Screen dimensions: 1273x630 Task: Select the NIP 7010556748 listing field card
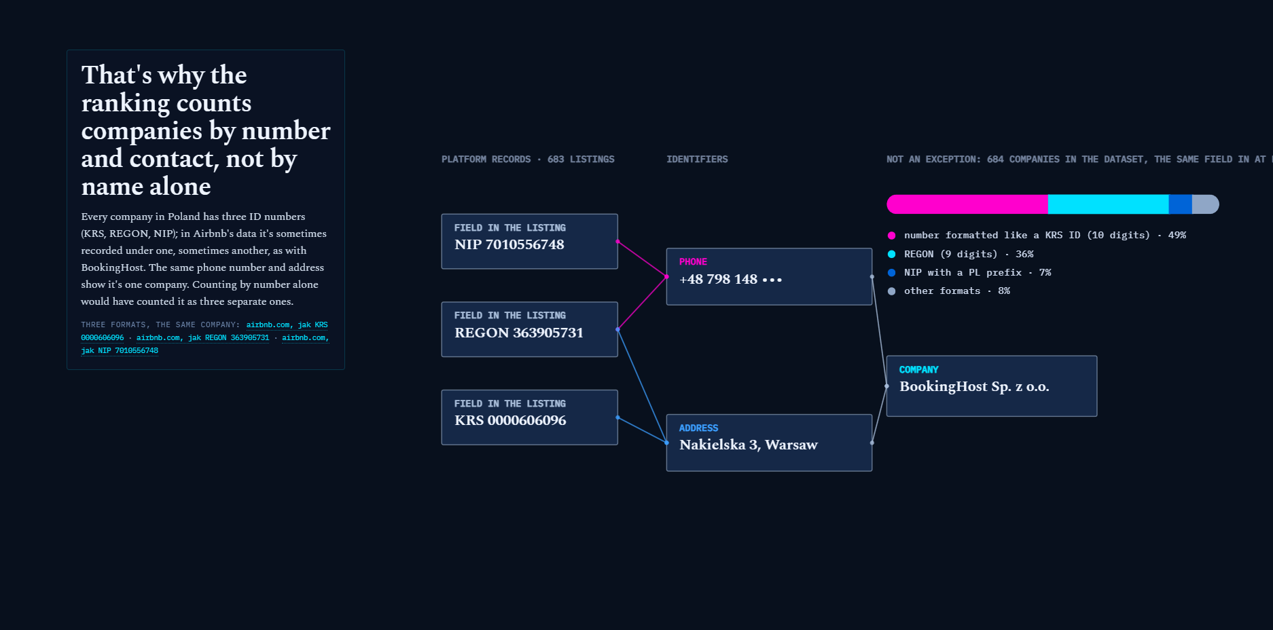coord(529,242)
